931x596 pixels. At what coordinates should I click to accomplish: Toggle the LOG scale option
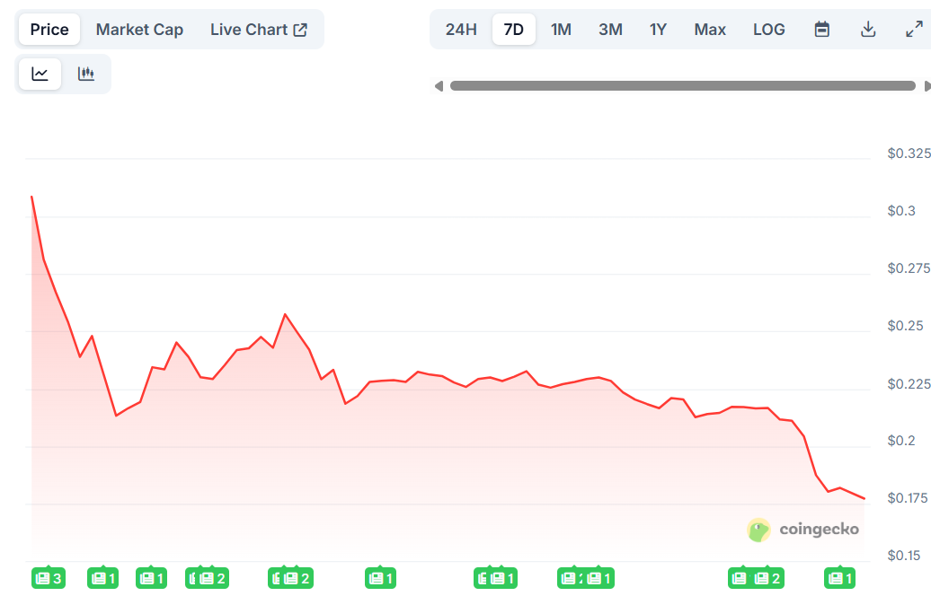tap(769, 29)
